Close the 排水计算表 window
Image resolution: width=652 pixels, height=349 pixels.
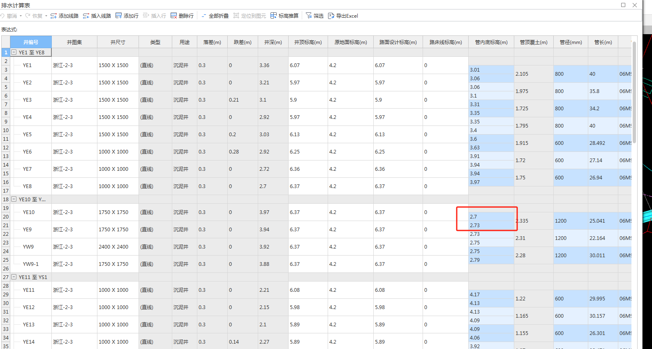(635, 5)
